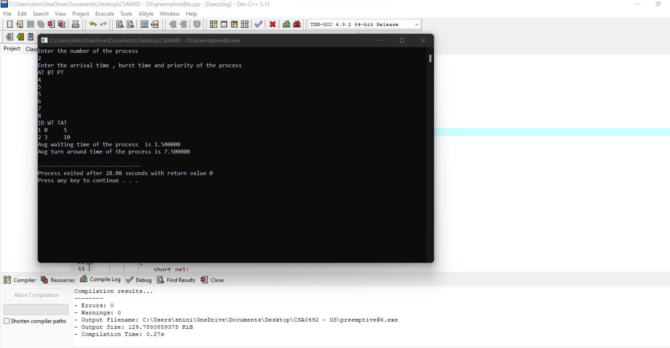Select the Rebuild All toolbar icon
670x348 pixels.
[245, 24]
